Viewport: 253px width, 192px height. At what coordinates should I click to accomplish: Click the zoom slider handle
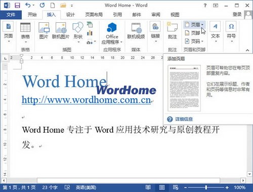click(206, 187)
